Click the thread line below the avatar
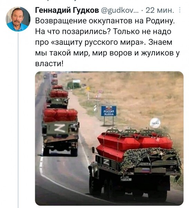 (18, 120)
